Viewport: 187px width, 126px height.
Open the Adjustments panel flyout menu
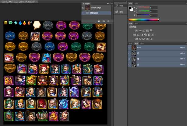point(186,23)
